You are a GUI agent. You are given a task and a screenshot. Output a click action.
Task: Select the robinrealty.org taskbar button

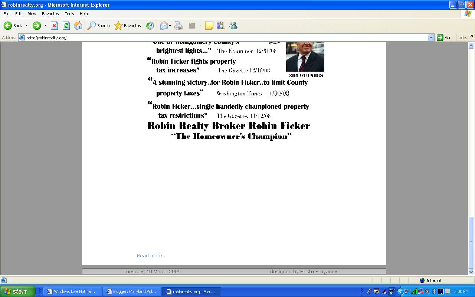point(191,291)
